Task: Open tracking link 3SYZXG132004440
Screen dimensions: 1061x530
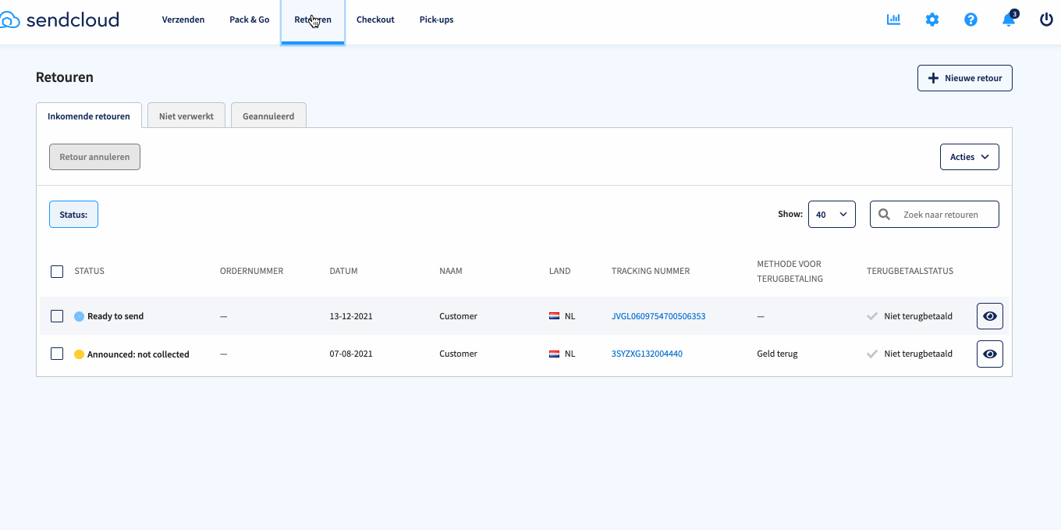Action: [x=647, y=354]
